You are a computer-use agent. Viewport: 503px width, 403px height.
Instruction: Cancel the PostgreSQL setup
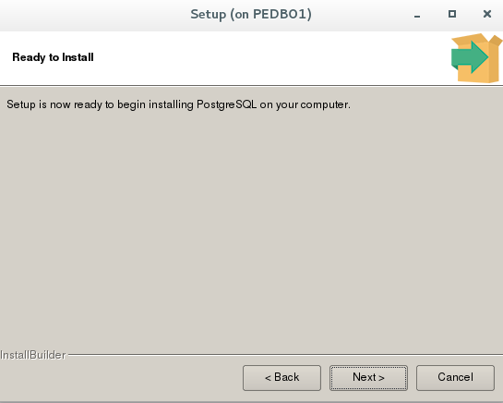tap(455, 378)
